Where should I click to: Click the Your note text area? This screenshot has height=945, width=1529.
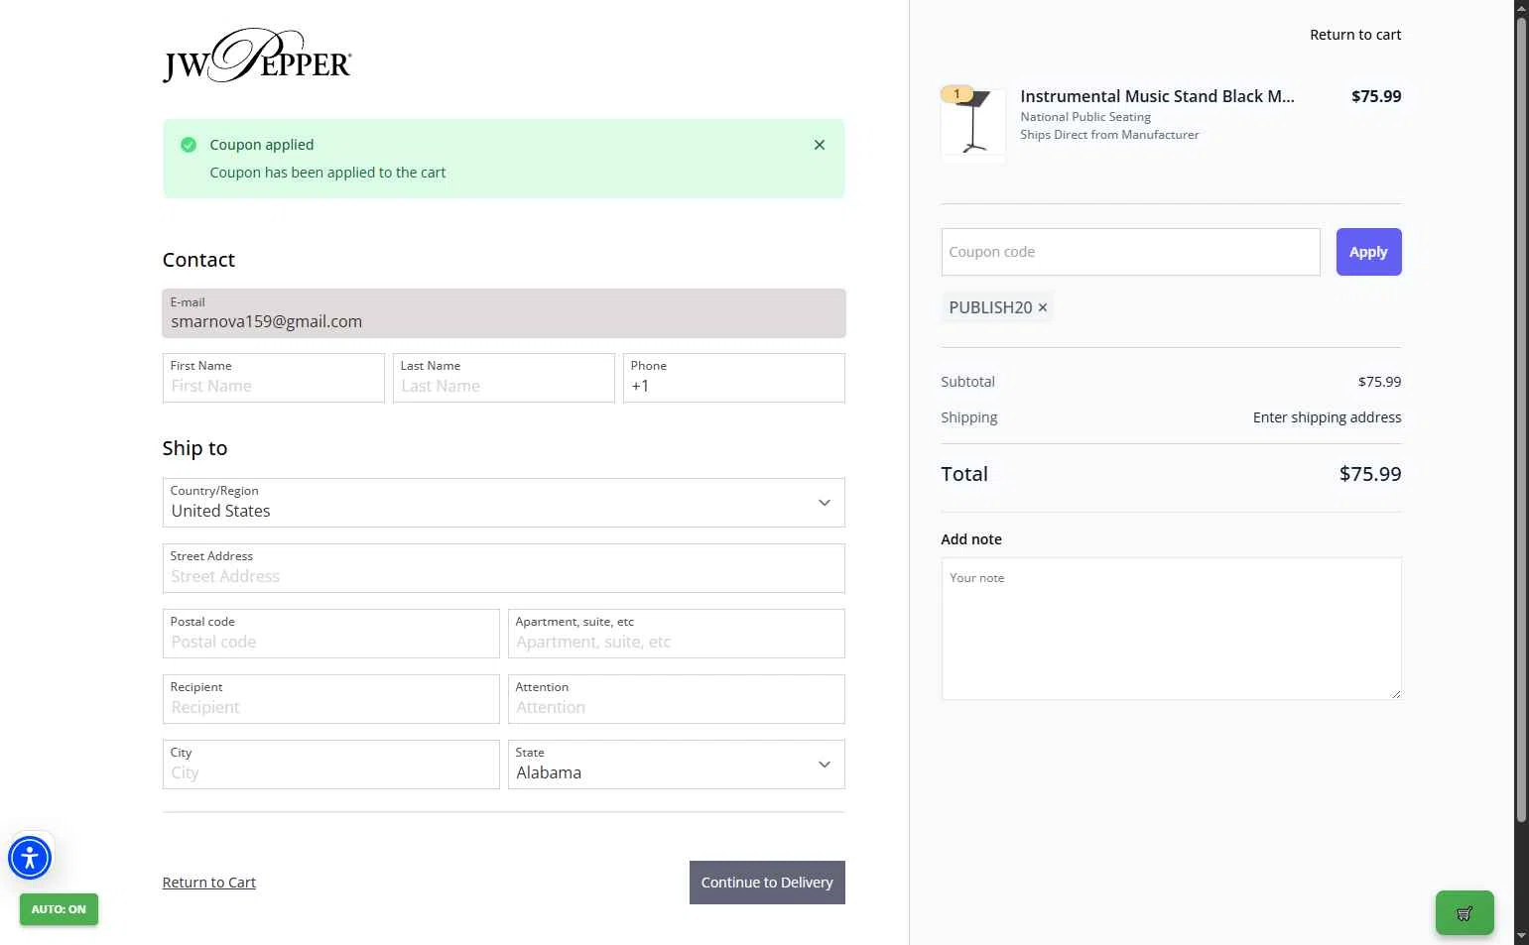coord(1171,629)
